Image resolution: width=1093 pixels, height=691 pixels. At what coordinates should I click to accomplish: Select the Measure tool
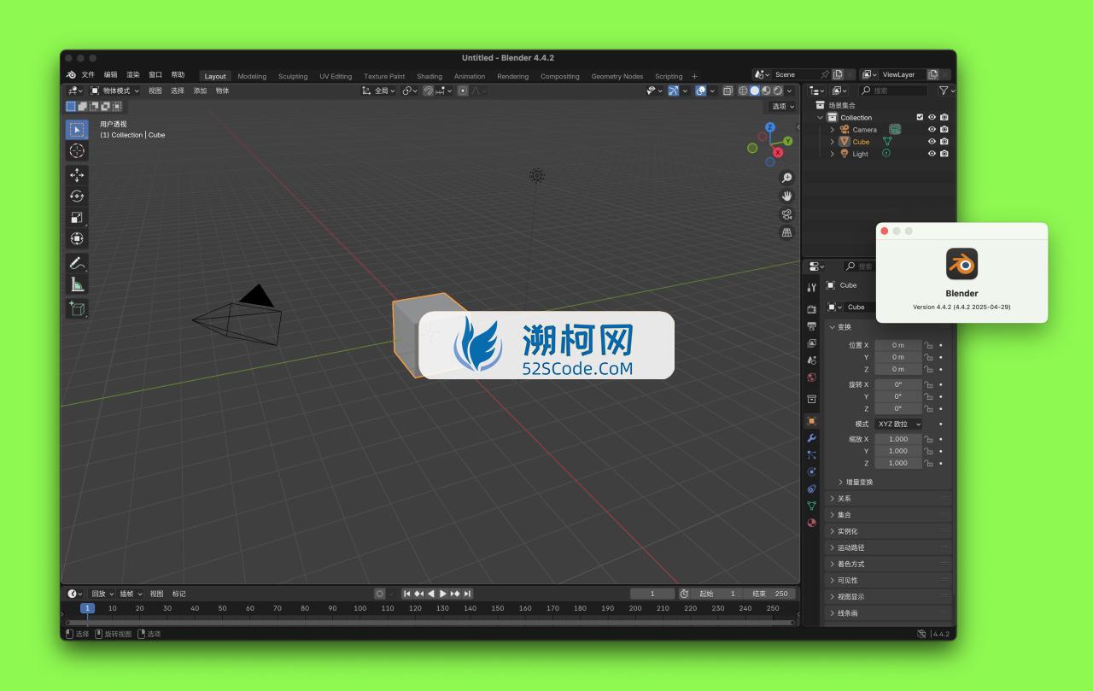pos(77,284)
